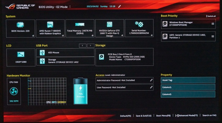Click Model Name CT2000P5PSSD8 text
Screen dimensions: 222x123
pos(125,59)
